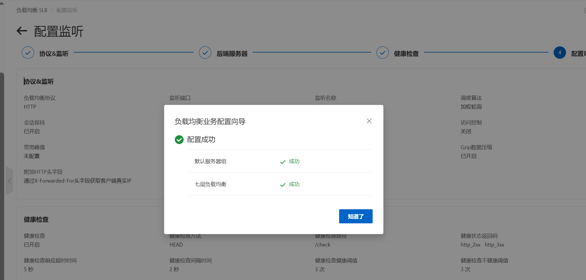Click the Gzip数据压缩 label
586x280 pixels.
click(476, 147)
